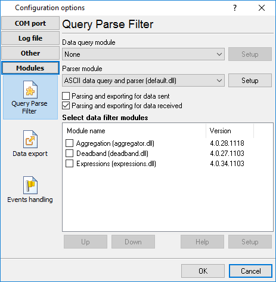Switch to the Log file tab
The width and height of the screenshot is (276, 282).
click(30, 38)
